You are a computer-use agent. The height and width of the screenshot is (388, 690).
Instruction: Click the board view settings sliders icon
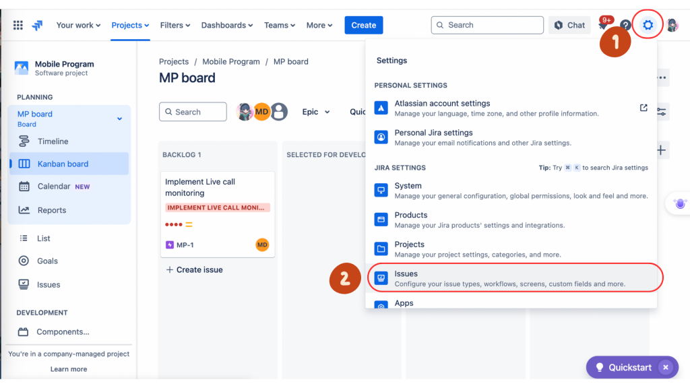[x=662, y=112]
